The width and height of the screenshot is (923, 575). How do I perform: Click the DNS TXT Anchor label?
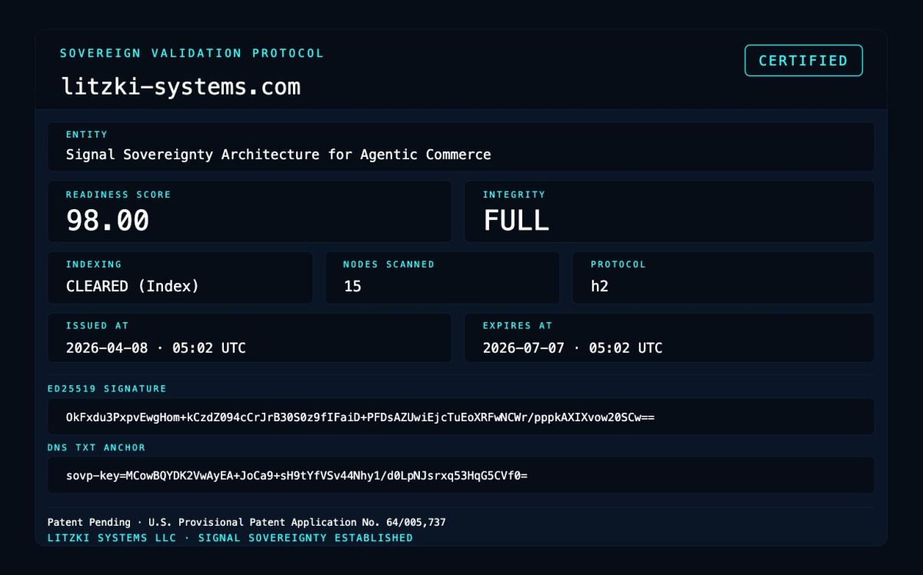pos(96,447)
